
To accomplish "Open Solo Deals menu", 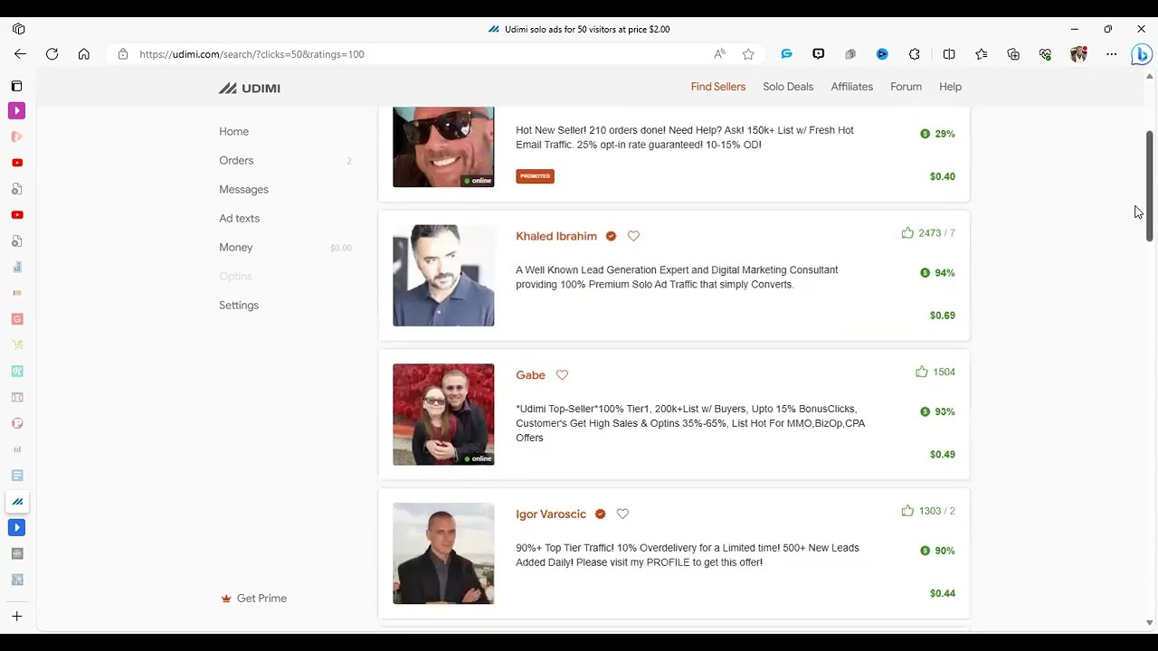I will tap(788, 87).
